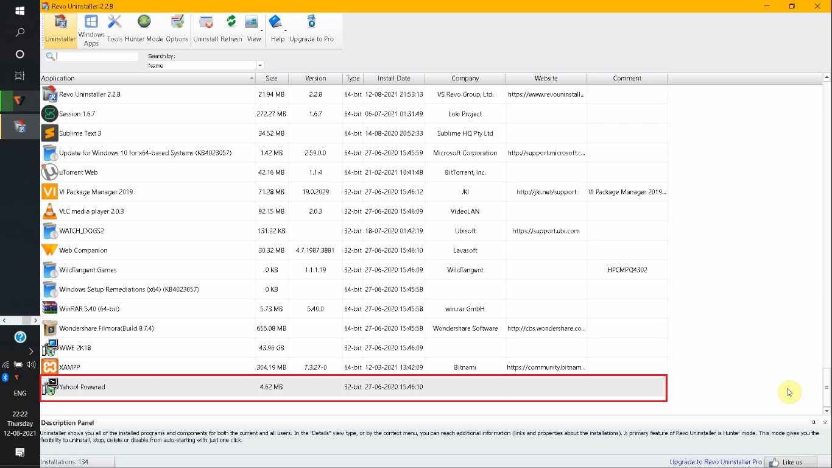Viewport: 832px width, 468px height.
Task: Click the list scrollbar down arrow
Action: [x=827, y=412]
